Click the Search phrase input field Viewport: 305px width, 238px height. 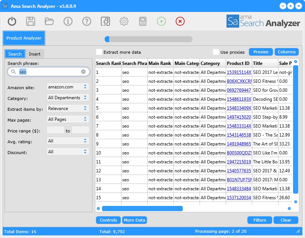[x=49, y=72]
